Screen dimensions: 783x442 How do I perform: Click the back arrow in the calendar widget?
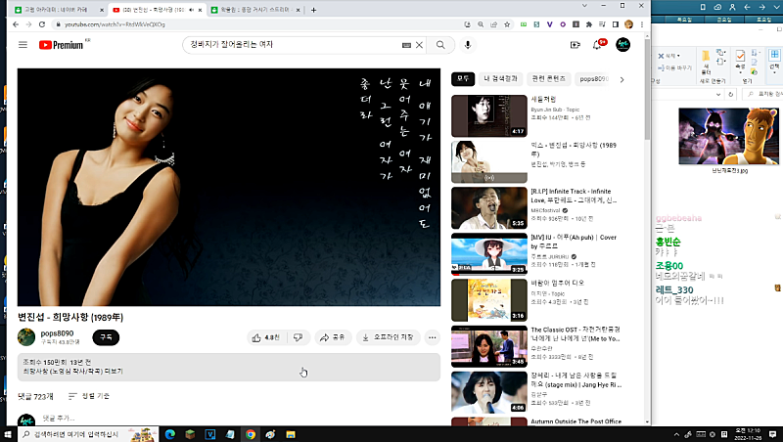[747, 7]
